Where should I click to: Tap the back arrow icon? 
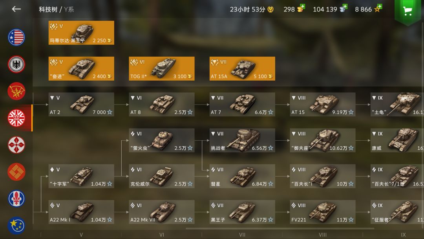16,9
